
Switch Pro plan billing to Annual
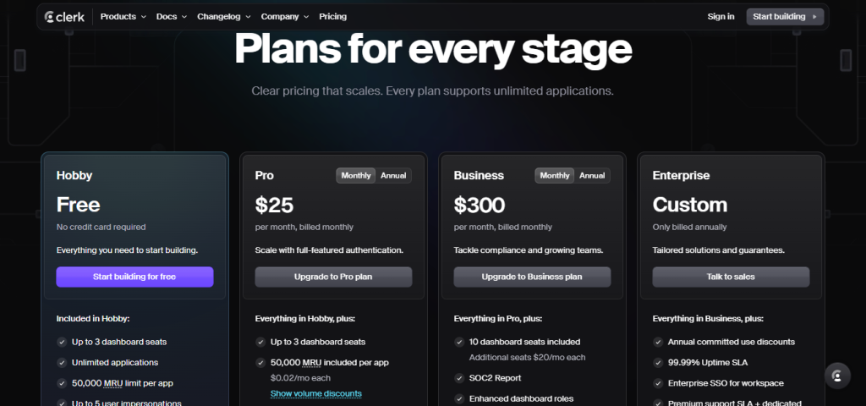pyautogui.click(x=393, y=176)
